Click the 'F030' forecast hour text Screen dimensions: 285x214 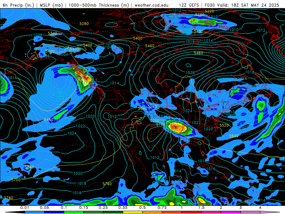[x=209, y=5]
